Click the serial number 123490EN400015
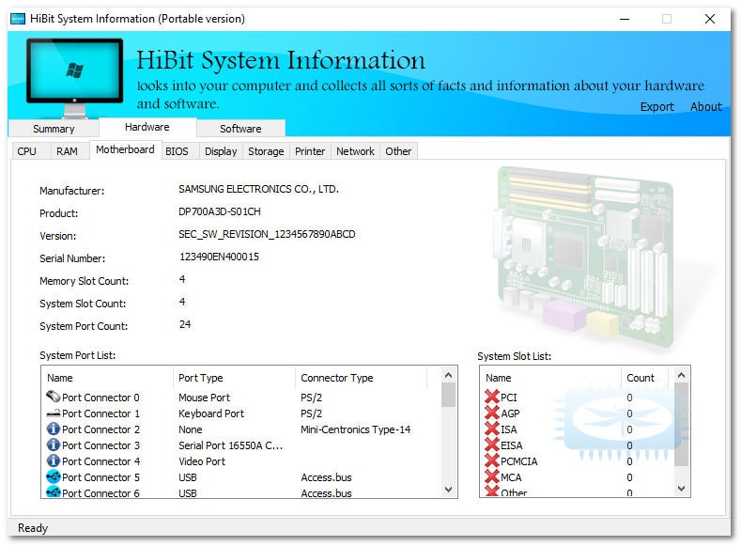The image size is (741, 546). 219,257
